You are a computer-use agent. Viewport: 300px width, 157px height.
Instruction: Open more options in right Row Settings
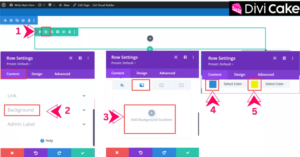click(x=292, y=58)
